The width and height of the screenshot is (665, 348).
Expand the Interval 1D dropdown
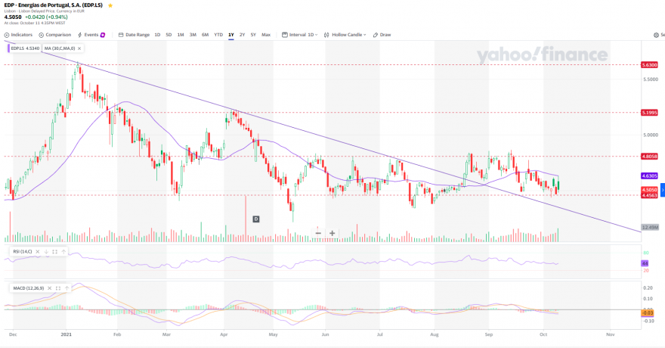click(299, 35)
